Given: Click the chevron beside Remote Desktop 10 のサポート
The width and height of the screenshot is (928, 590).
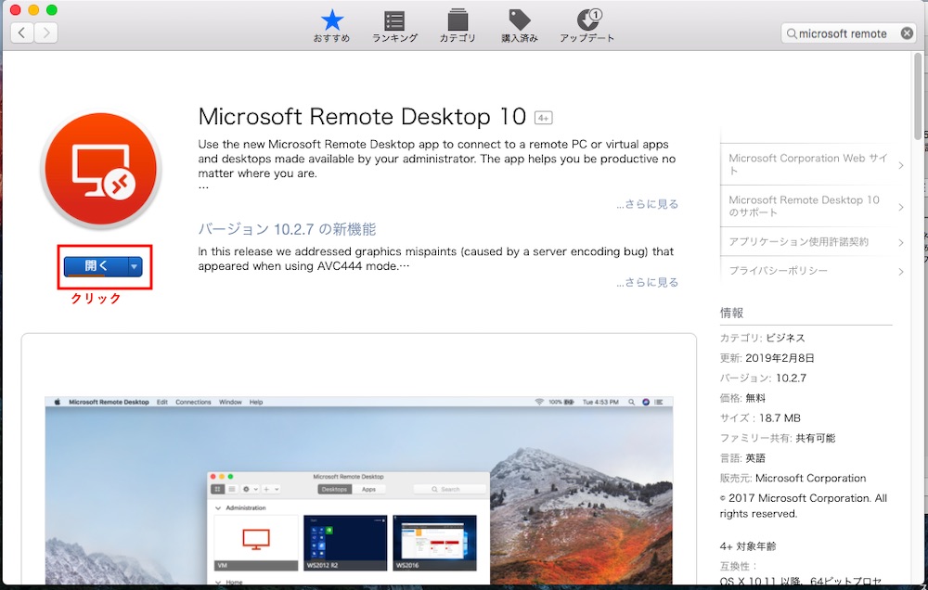Looking at the screenshot, I should 901,207.
